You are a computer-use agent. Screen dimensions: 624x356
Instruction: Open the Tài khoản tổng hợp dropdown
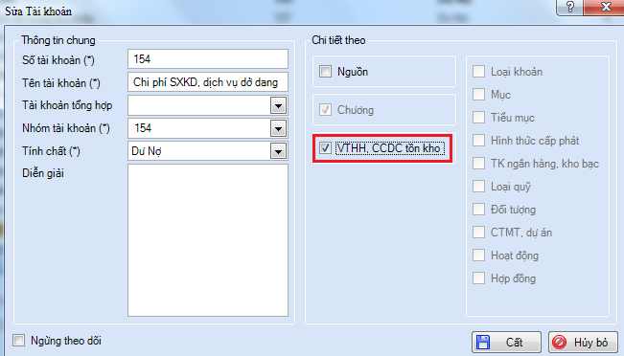(x=278, y=105)
